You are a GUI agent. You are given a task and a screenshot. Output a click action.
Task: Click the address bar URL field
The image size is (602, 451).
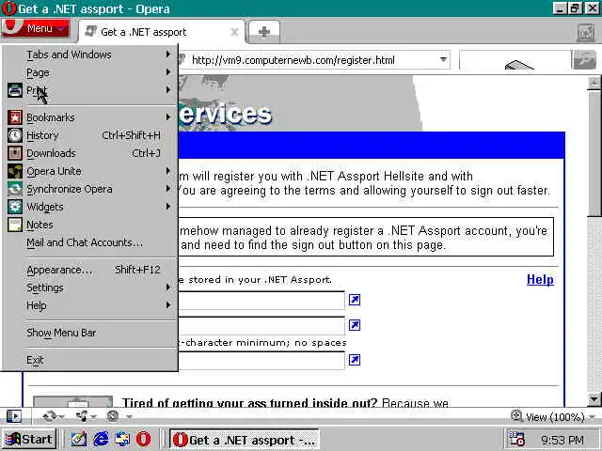click(313, 60)
